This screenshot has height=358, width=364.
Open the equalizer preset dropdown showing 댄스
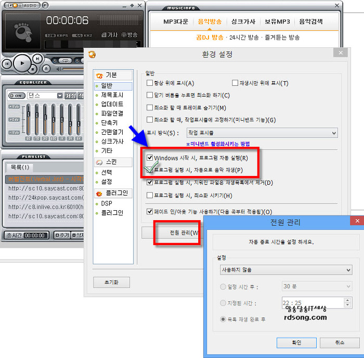pos(60,96)
